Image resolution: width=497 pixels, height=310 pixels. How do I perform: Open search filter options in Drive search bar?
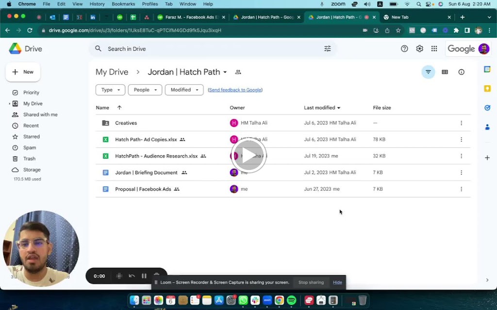[328, 49]
